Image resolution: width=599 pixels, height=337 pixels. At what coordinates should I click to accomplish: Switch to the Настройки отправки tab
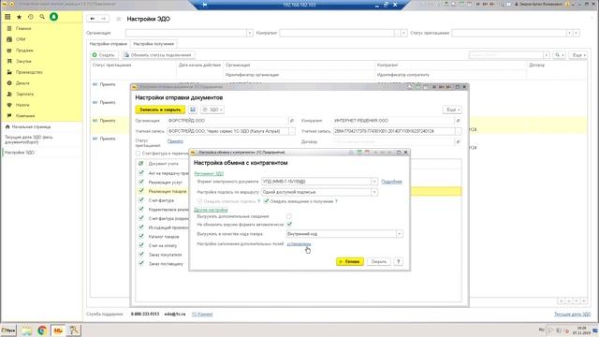pyautogui.click(x=109, y=44)
